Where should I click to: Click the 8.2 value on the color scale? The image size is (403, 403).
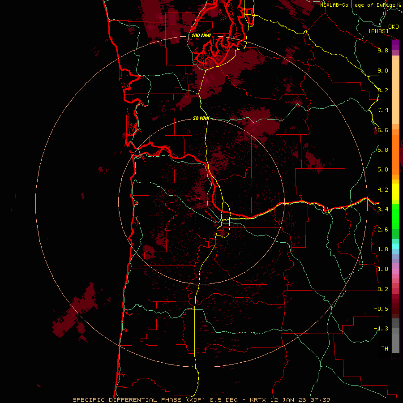click(x=383, y=90)
